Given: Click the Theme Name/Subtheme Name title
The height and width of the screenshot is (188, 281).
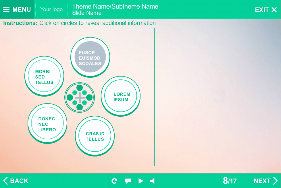Looking at the screenshot, I should [115, 7].
